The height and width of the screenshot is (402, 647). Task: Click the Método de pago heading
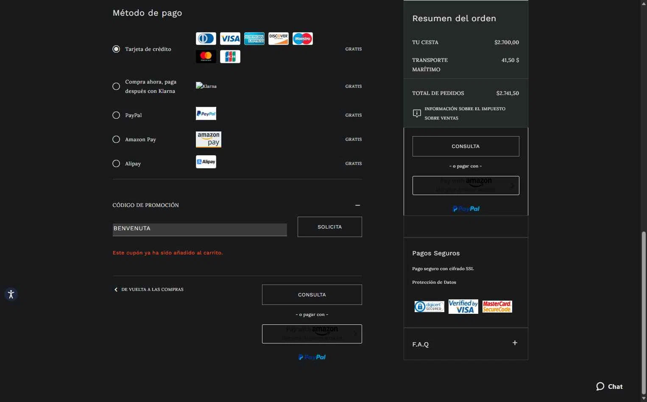coord(147,13)
